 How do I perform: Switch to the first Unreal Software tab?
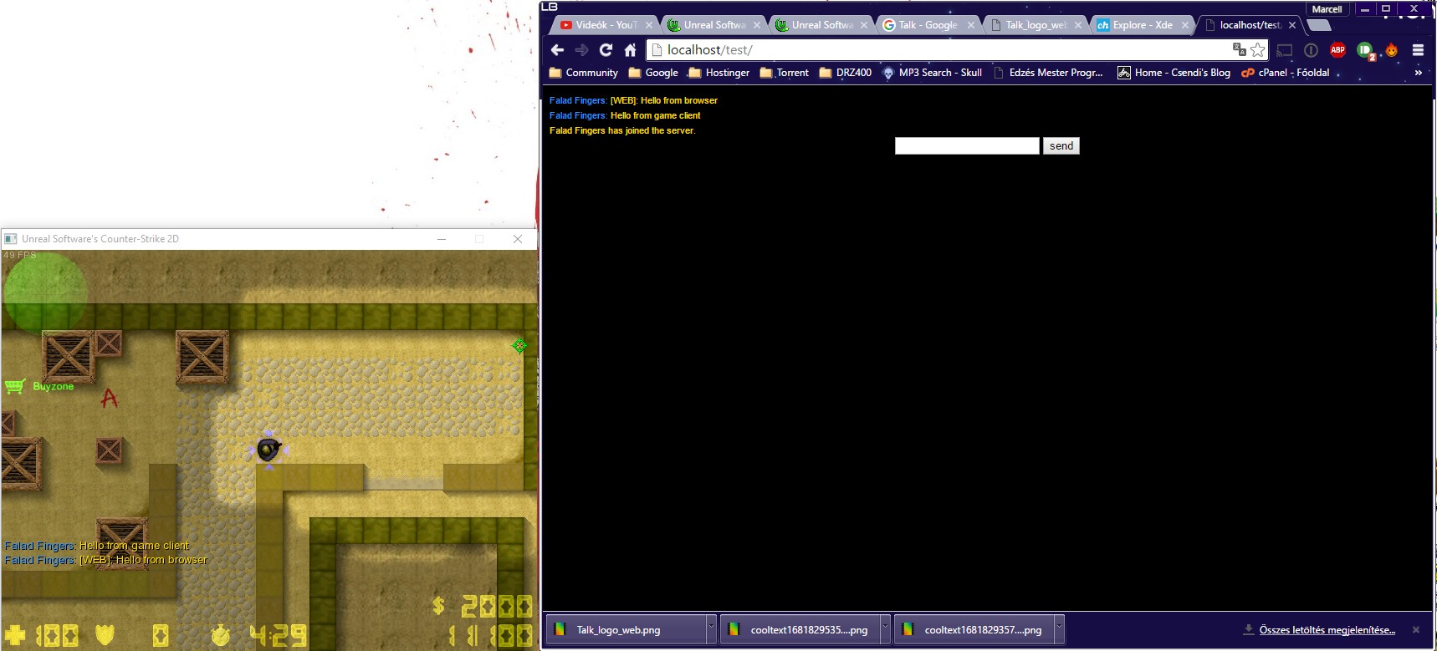click(x=707, y=25)
